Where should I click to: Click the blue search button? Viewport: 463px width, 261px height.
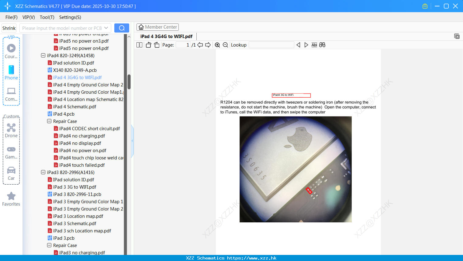pyautogui.click(x=122, y=28)
